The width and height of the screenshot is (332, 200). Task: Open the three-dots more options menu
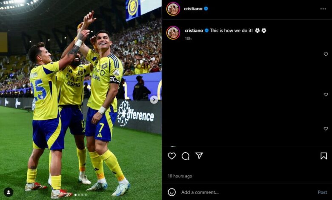click(x=323, y=9)
